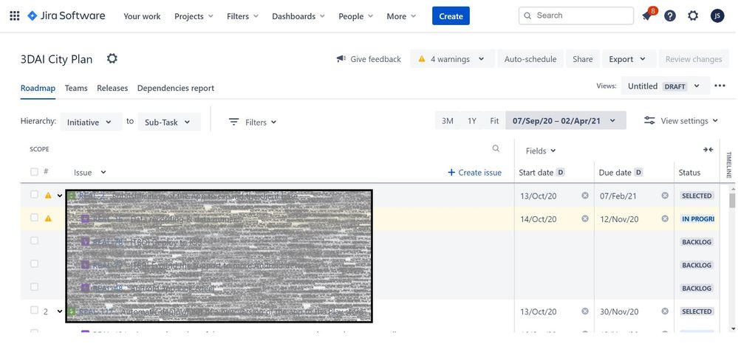Viewport: 738px width, 355px height.
Task: Open the JS user profile avatar
Action: coord(717,15)
